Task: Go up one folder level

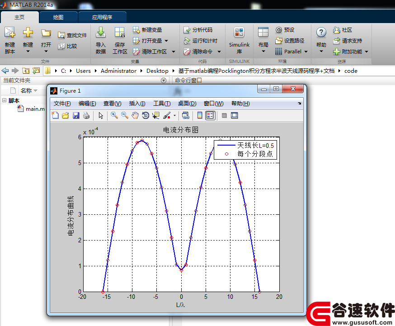Action: [26, 71]
